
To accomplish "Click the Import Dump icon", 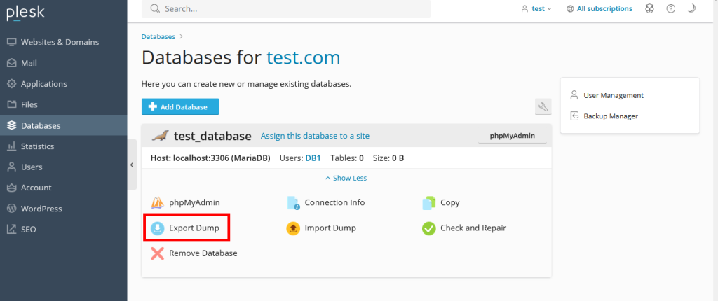I will 293,228.
